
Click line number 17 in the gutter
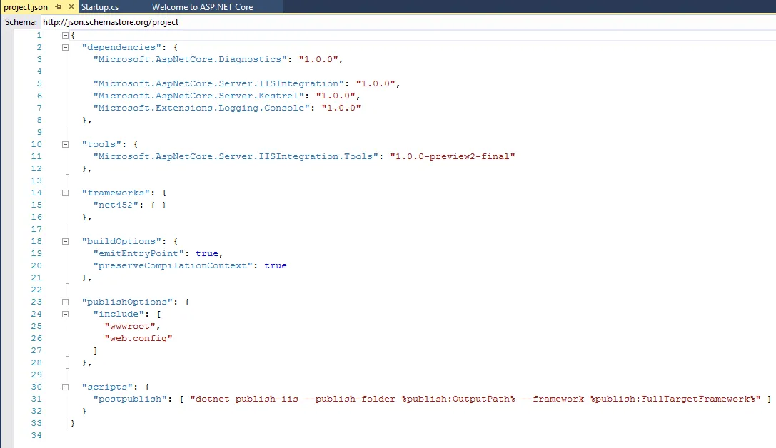(36, 230)
